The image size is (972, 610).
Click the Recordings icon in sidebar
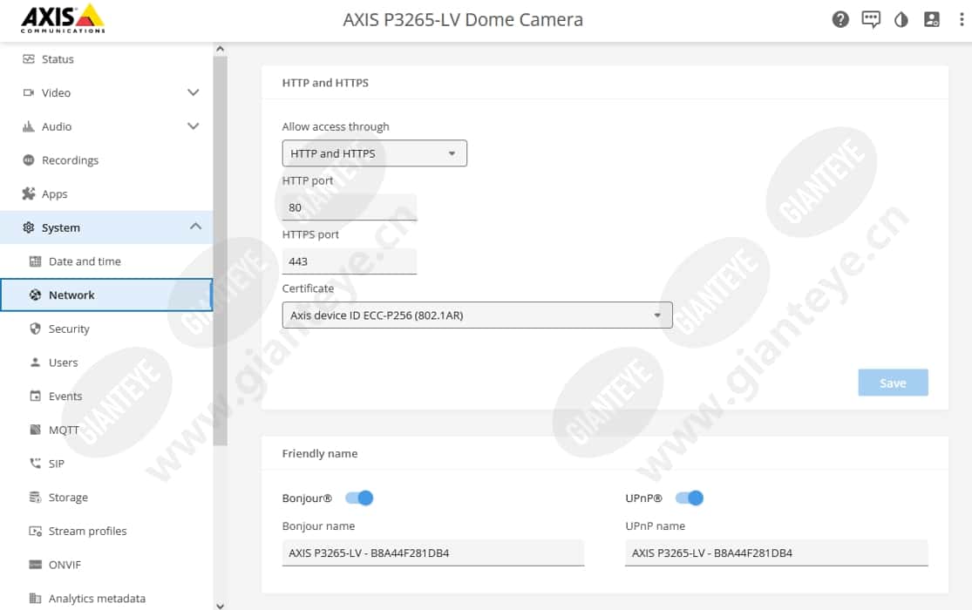coord(29,160)
